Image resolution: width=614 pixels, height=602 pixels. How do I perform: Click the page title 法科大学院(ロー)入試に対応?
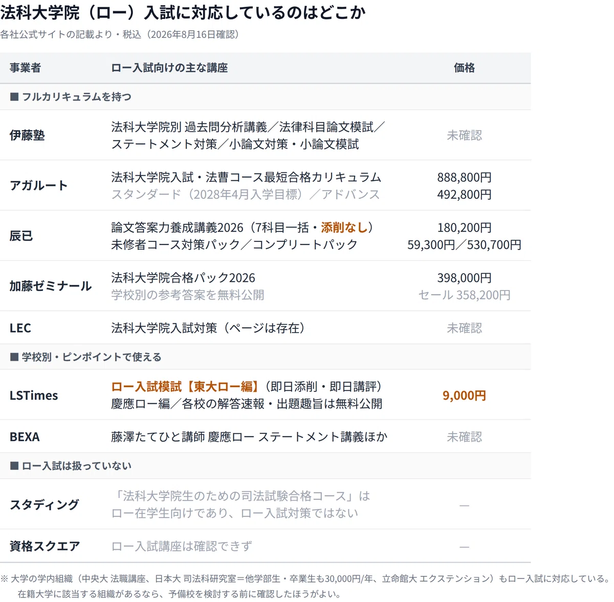(183, 12)
